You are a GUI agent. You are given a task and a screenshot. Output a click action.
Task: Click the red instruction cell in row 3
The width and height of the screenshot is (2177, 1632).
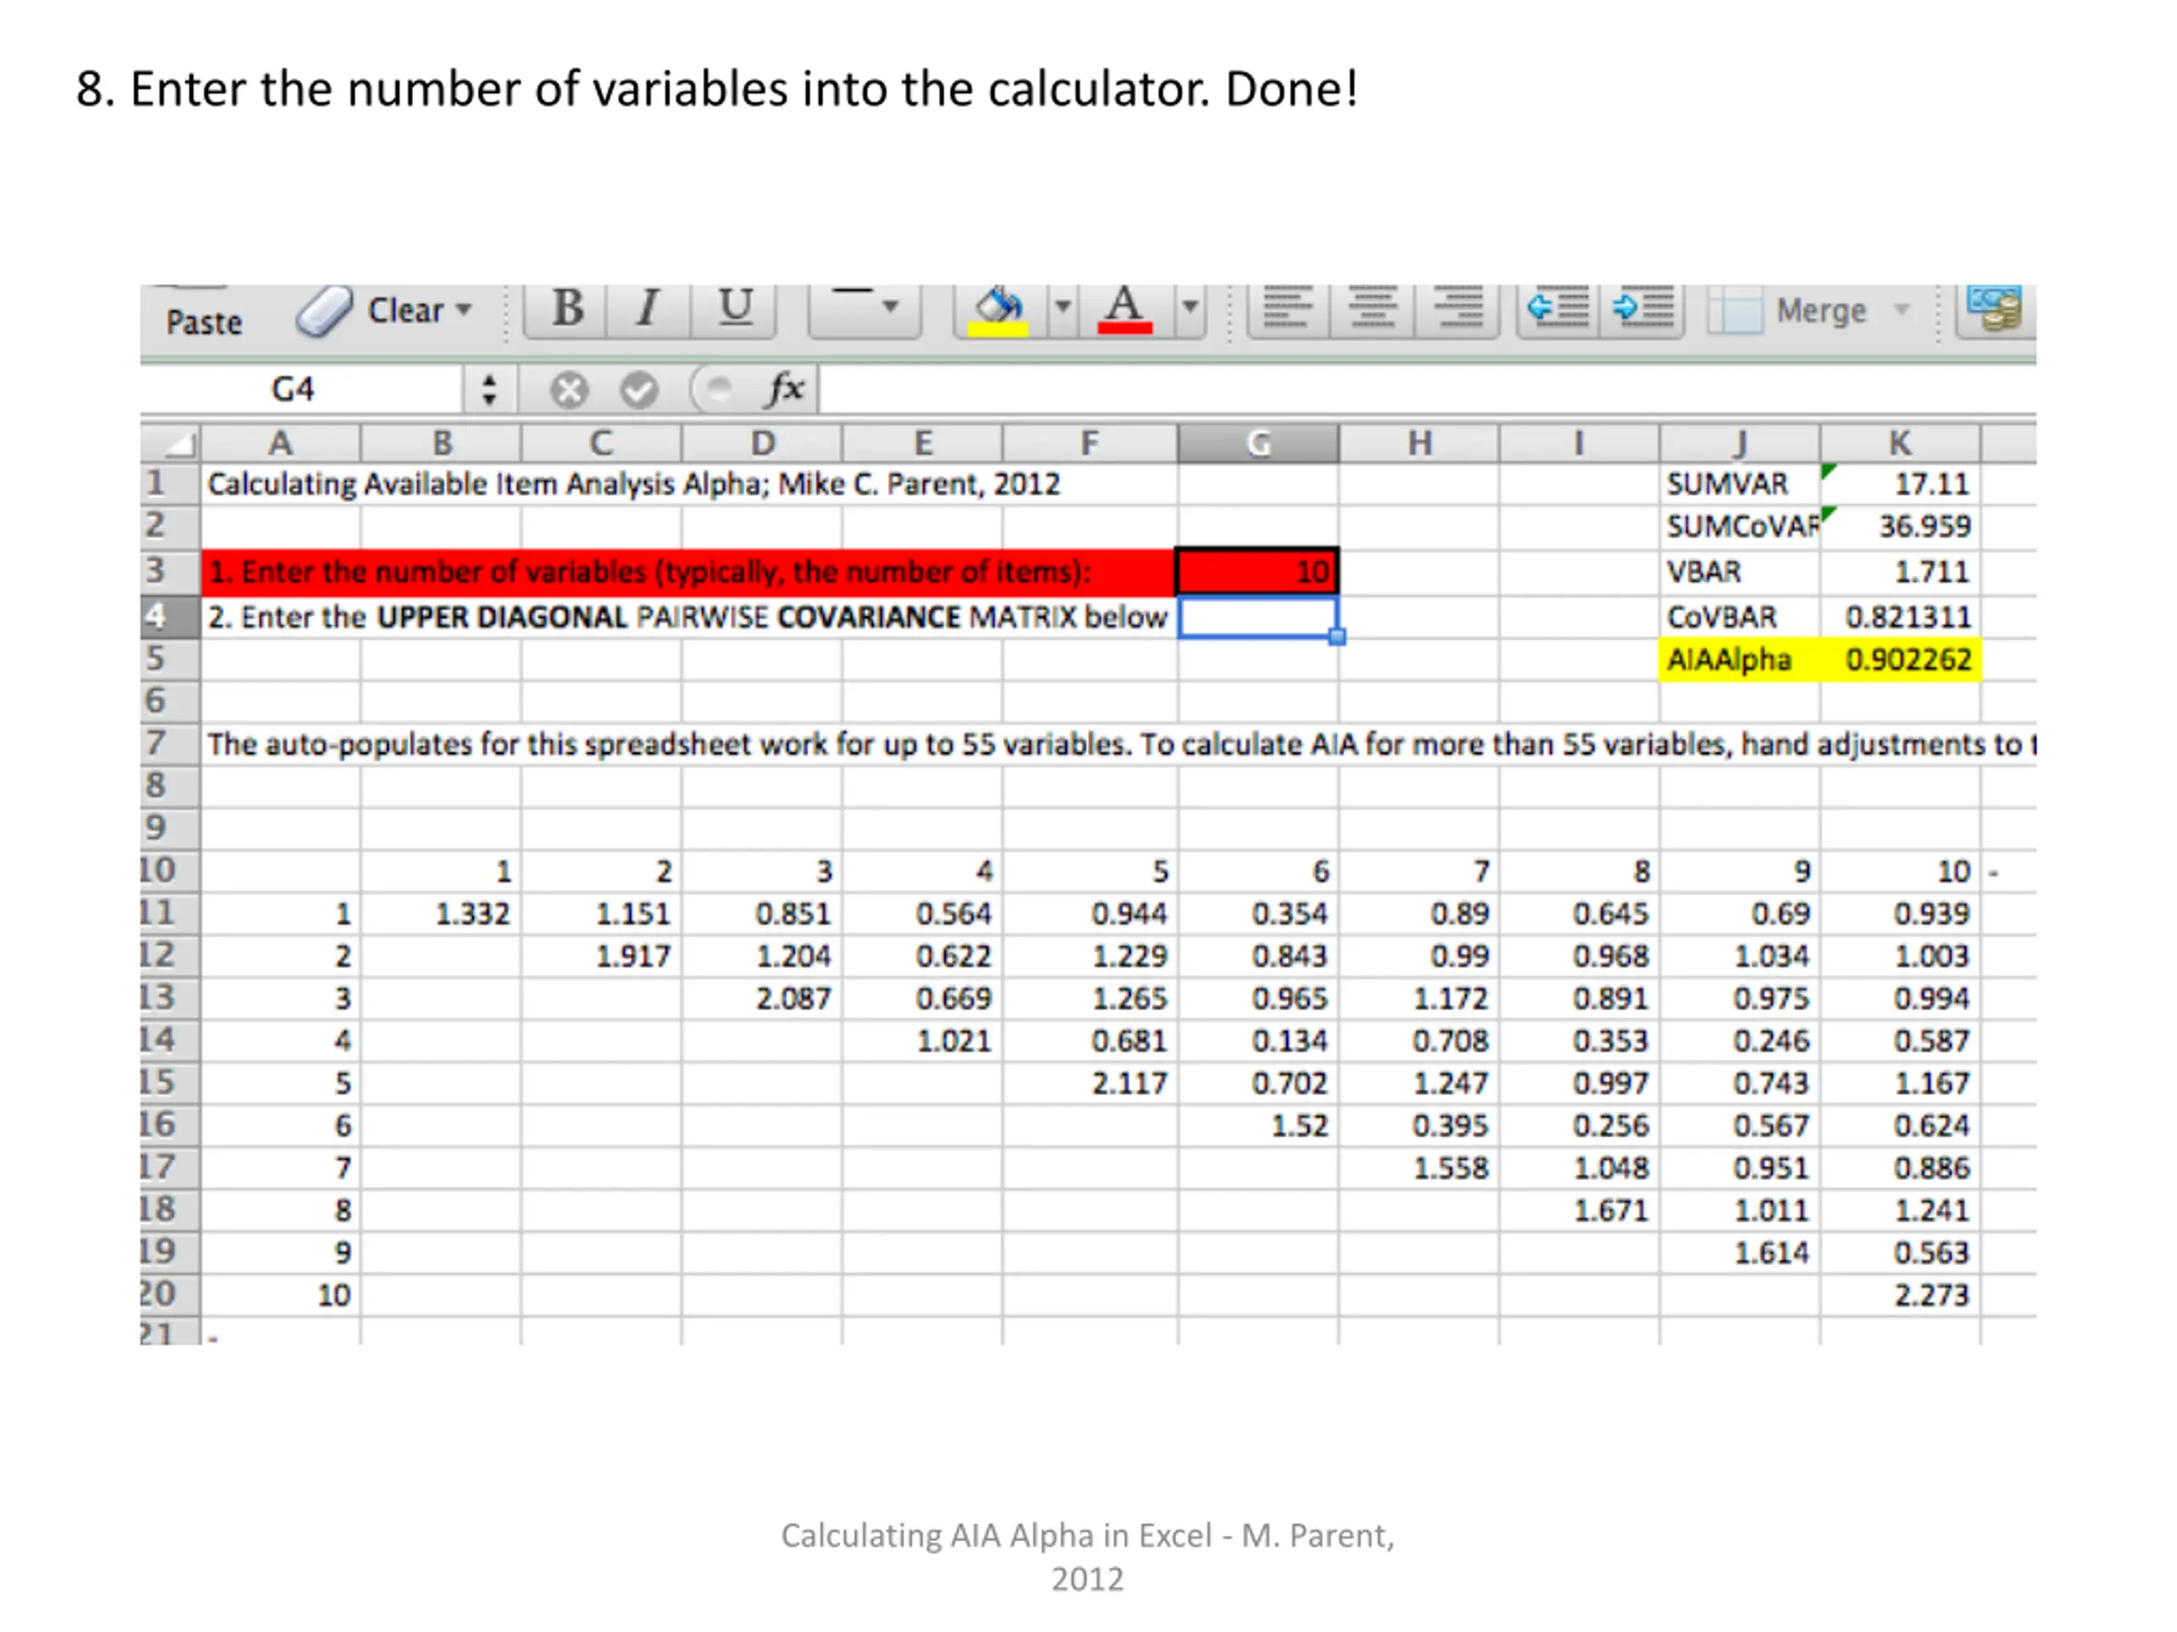click(x=689, y=571)
